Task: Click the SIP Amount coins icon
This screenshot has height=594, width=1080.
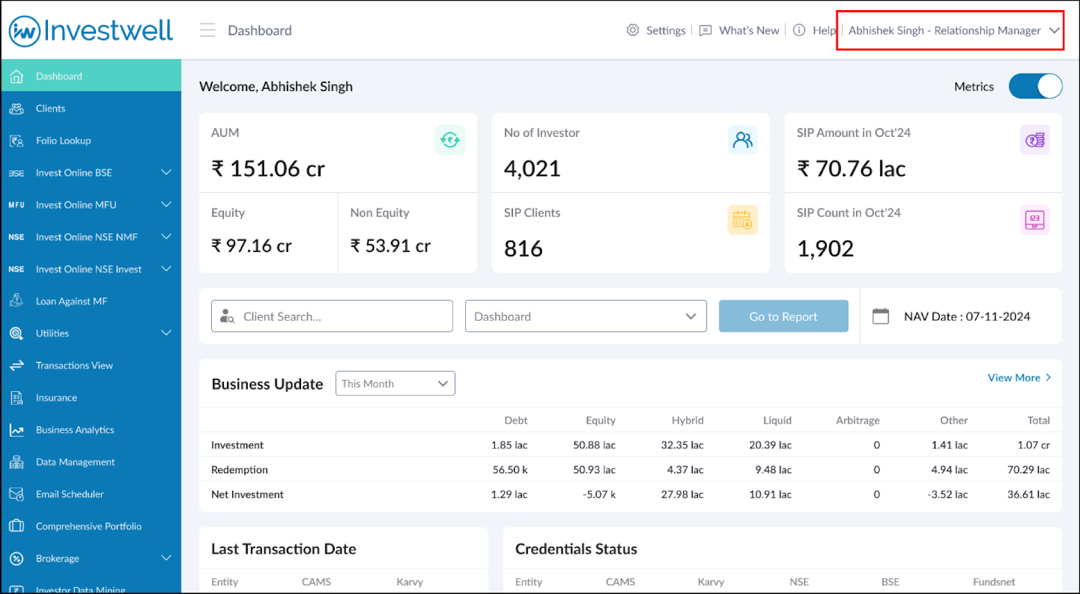Action: [1035, 140]
